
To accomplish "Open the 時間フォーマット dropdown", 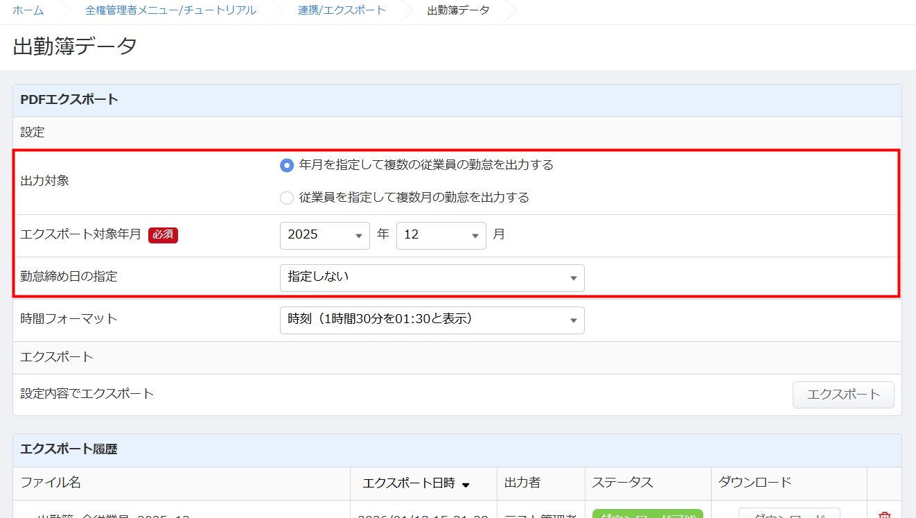I will 432,320.
